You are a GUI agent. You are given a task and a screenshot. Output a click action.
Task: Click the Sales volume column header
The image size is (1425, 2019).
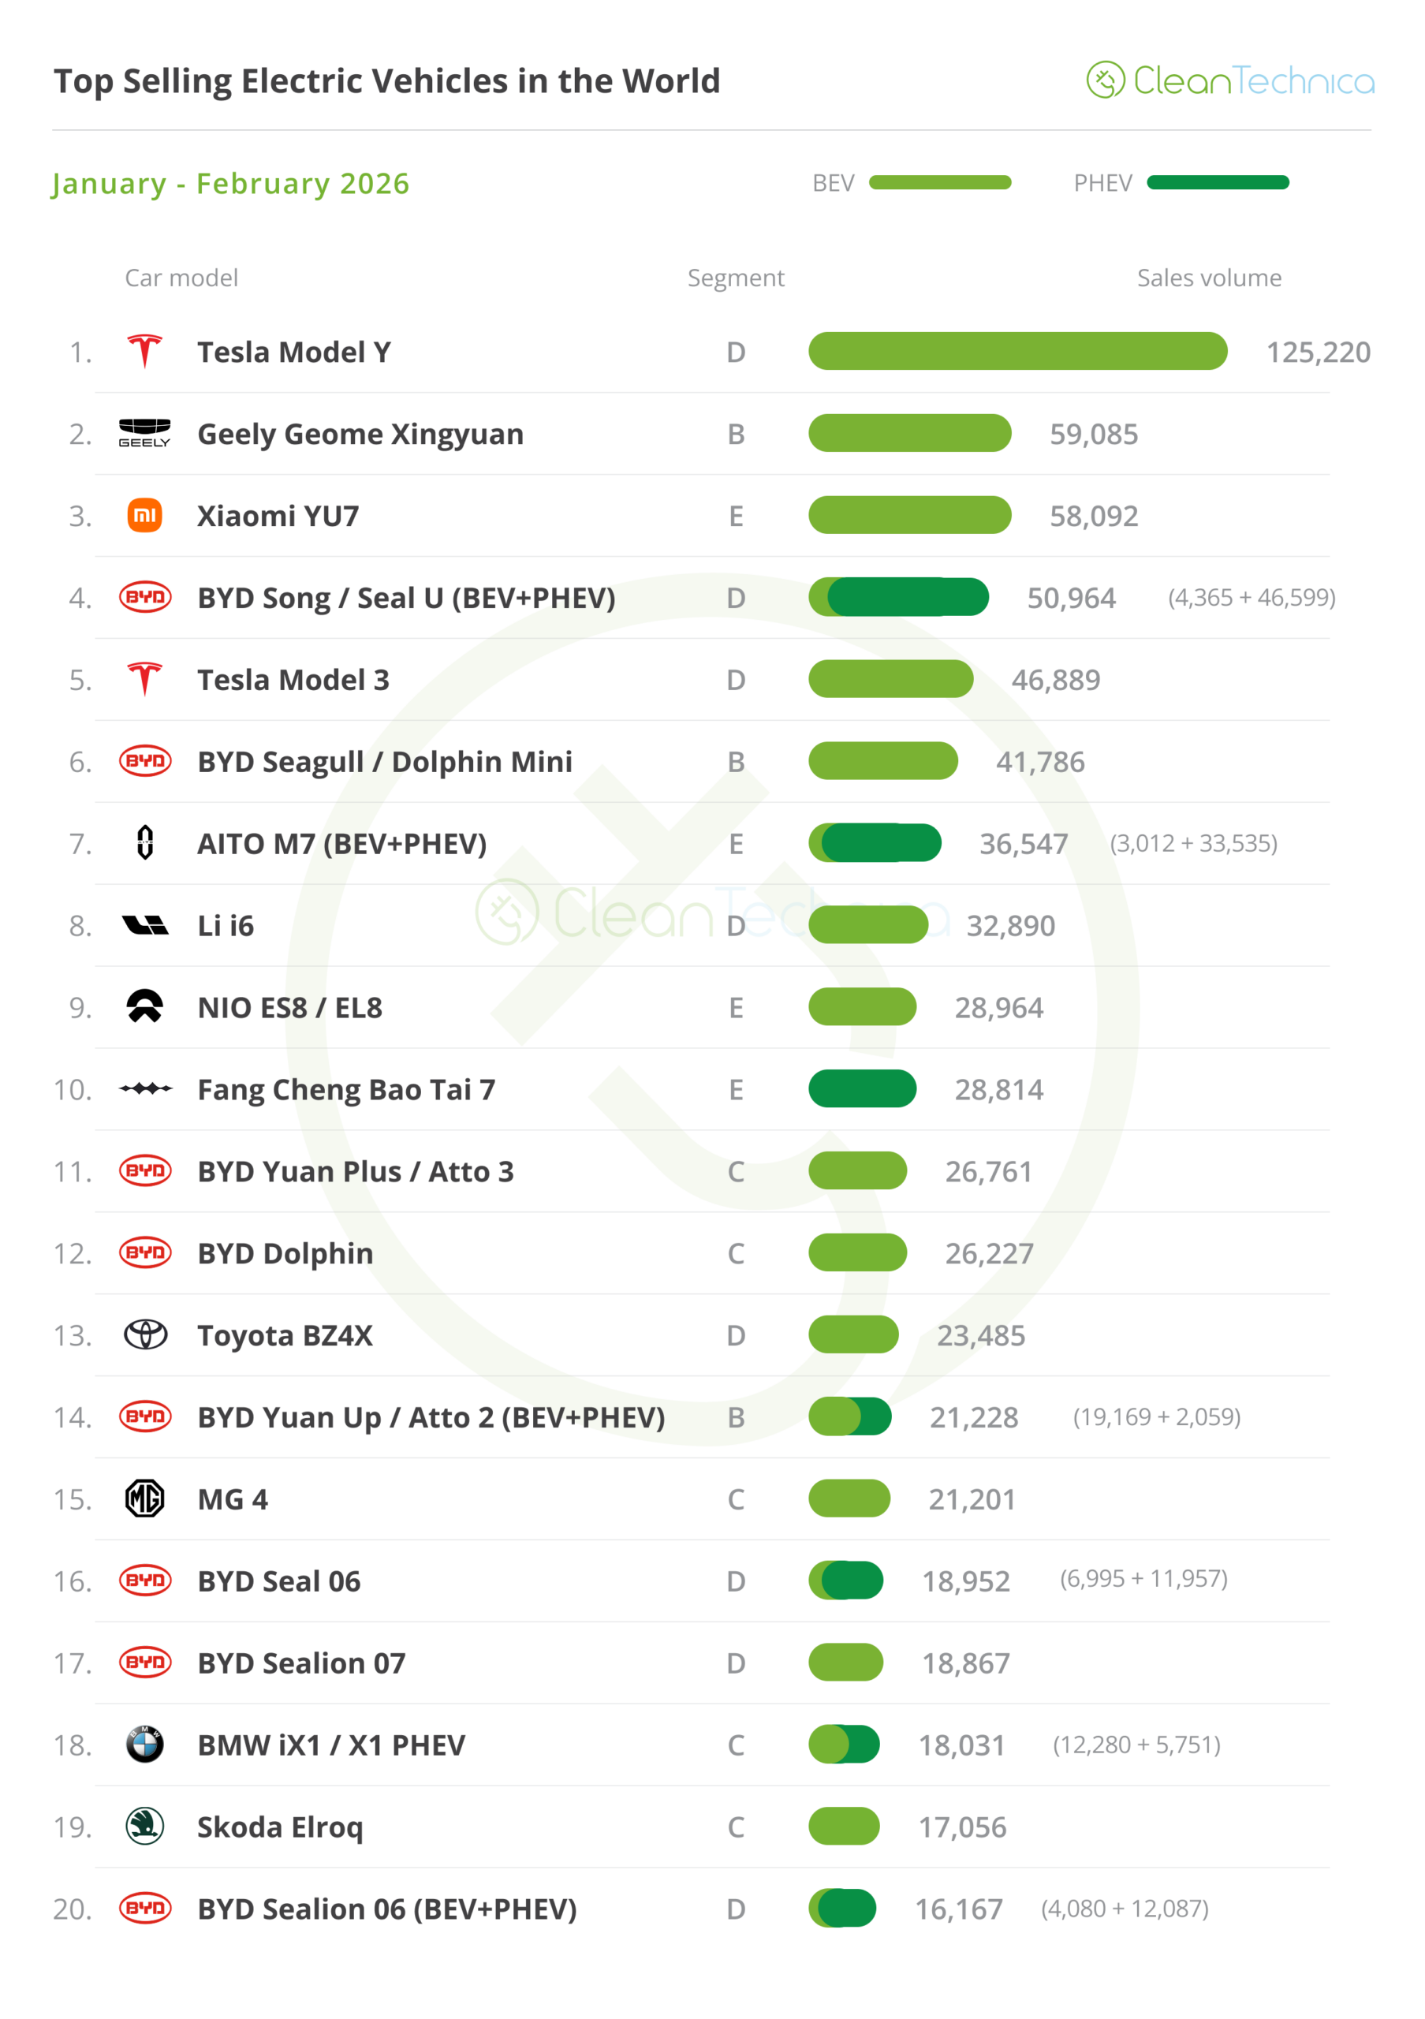[x=1209, y=278]
